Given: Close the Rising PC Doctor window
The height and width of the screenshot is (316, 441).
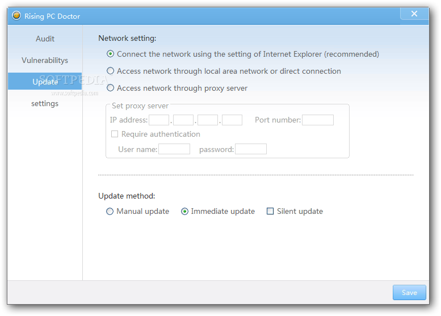Looking at the screenshot, I should tap(414, 14).
